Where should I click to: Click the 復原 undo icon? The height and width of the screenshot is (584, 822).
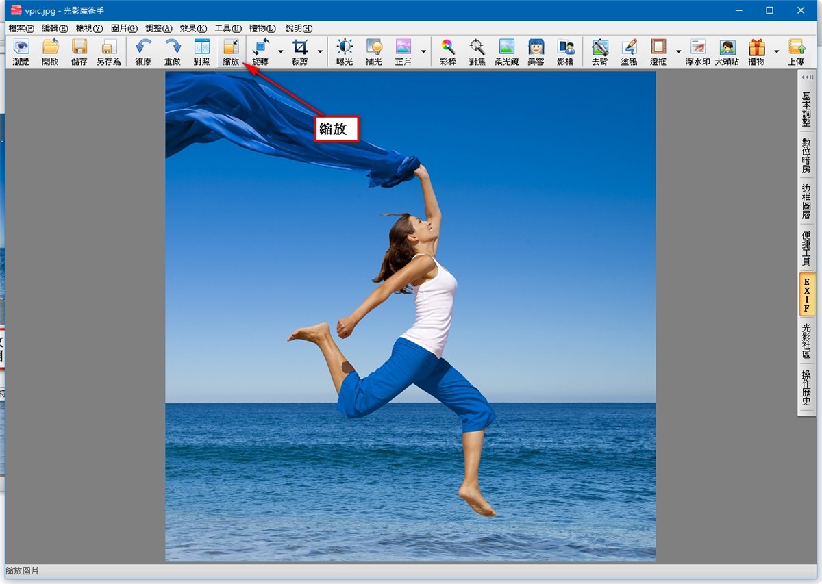[143, 52]
